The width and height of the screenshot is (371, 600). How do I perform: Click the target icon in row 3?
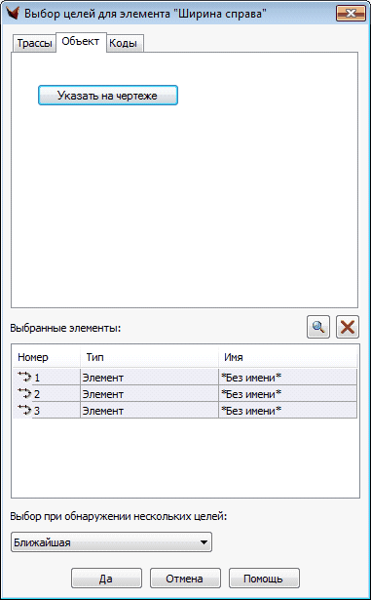(x=24, y=411)
